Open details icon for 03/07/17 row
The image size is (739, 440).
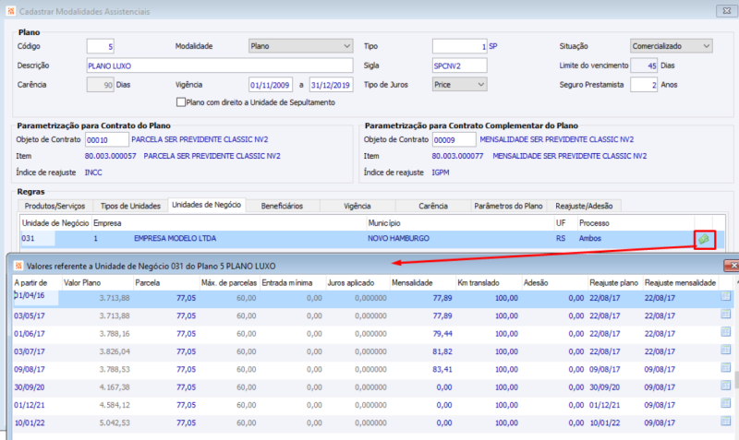[x=726, y=351]
